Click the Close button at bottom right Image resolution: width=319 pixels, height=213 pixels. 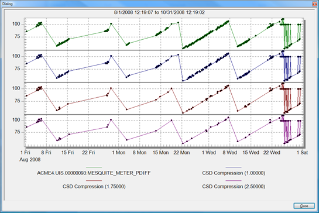(304, 206)
